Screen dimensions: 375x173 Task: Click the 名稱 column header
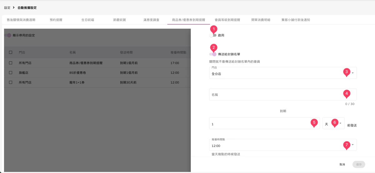coord(72,52)
